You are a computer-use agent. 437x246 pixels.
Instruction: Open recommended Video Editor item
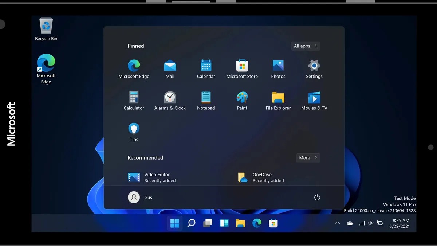tap(151, 177)
